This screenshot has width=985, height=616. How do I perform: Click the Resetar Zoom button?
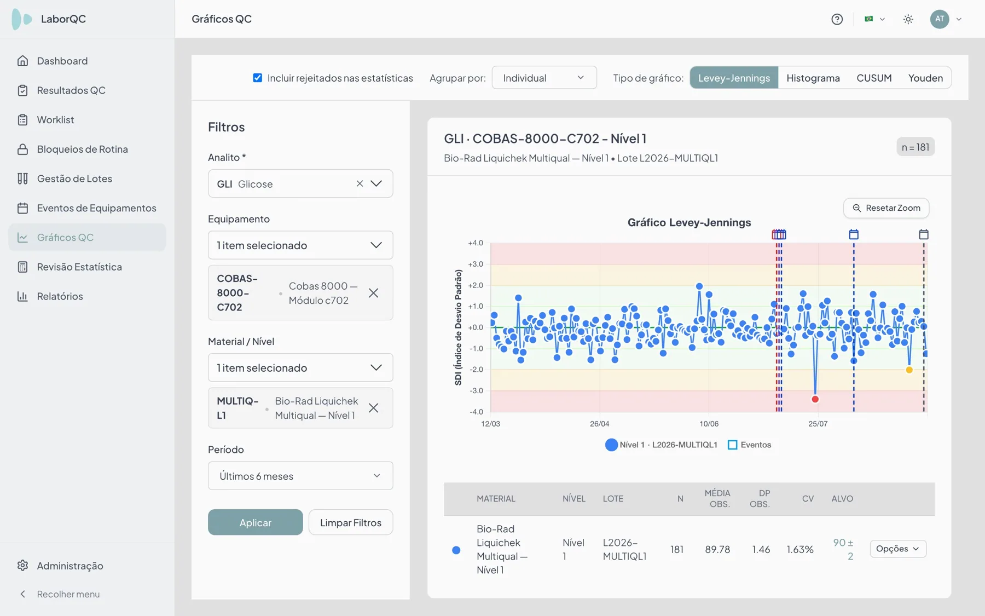click(x=886, y=208)
